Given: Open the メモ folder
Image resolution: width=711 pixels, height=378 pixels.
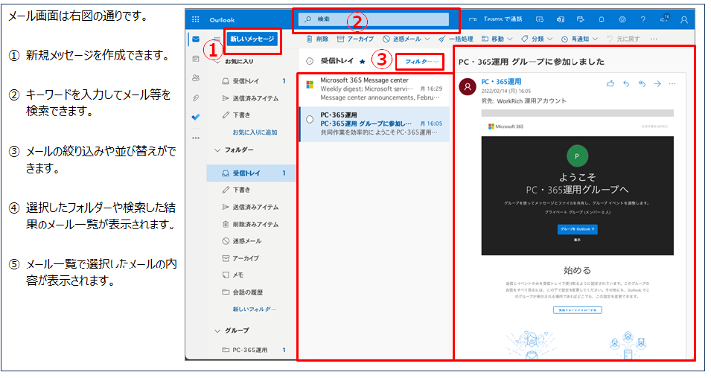Looking at the screenshot, I should point(251,275).
